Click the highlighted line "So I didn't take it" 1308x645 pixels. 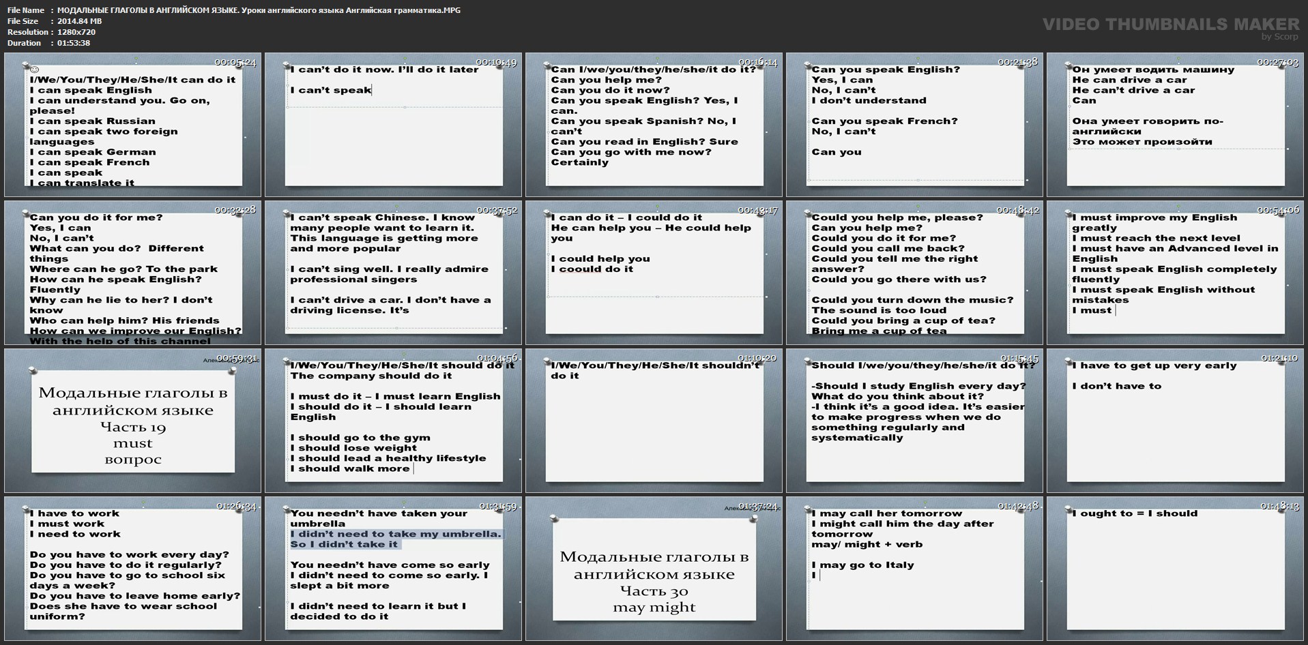click(344, 544)
